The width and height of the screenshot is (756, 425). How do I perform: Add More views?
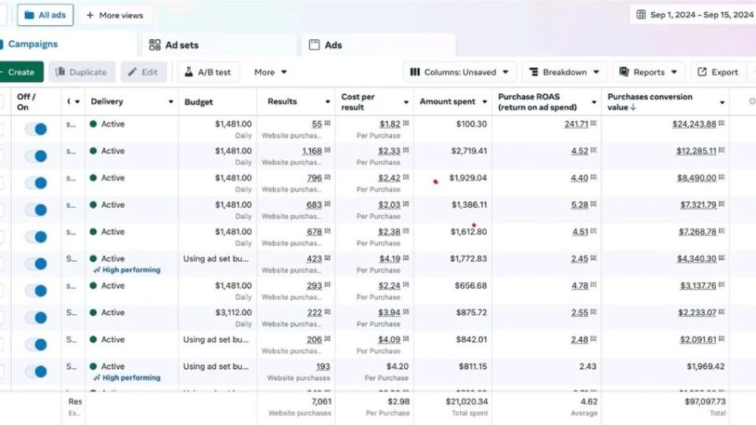click(114, 15)
